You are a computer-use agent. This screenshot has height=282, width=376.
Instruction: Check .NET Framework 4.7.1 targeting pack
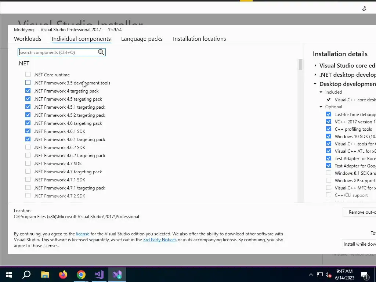[28, 188]
